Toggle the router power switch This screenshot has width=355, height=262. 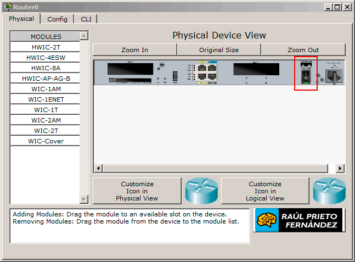[306, 76]
